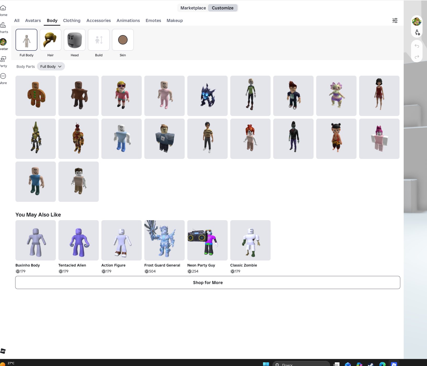Open the All tab
The height and width of the screenshot is (366, 427).
click(17, 20)
